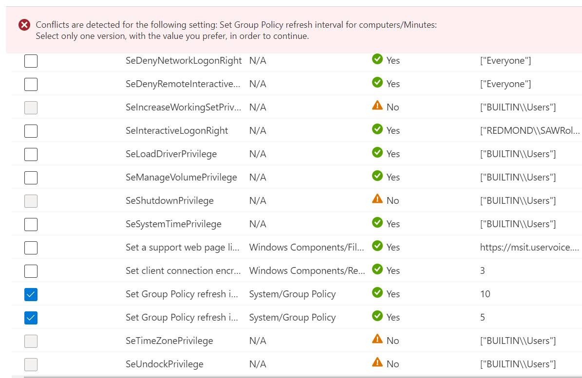Click the https://msit.uservoice value cell
Viewport: 582px width, 378px height.
pos(529,247)
